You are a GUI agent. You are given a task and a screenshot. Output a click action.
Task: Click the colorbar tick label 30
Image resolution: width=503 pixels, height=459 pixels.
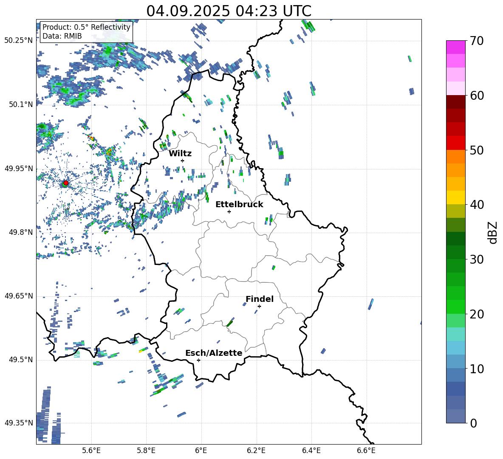[477, 259]
